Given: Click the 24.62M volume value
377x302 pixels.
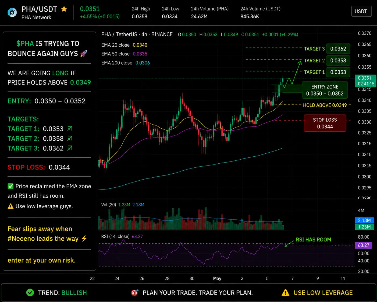Looking at the screenshot, I should (x=199, y=16).
